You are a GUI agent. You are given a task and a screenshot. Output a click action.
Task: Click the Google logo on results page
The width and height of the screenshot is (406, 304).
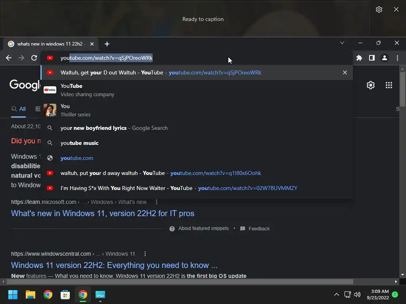25,85
